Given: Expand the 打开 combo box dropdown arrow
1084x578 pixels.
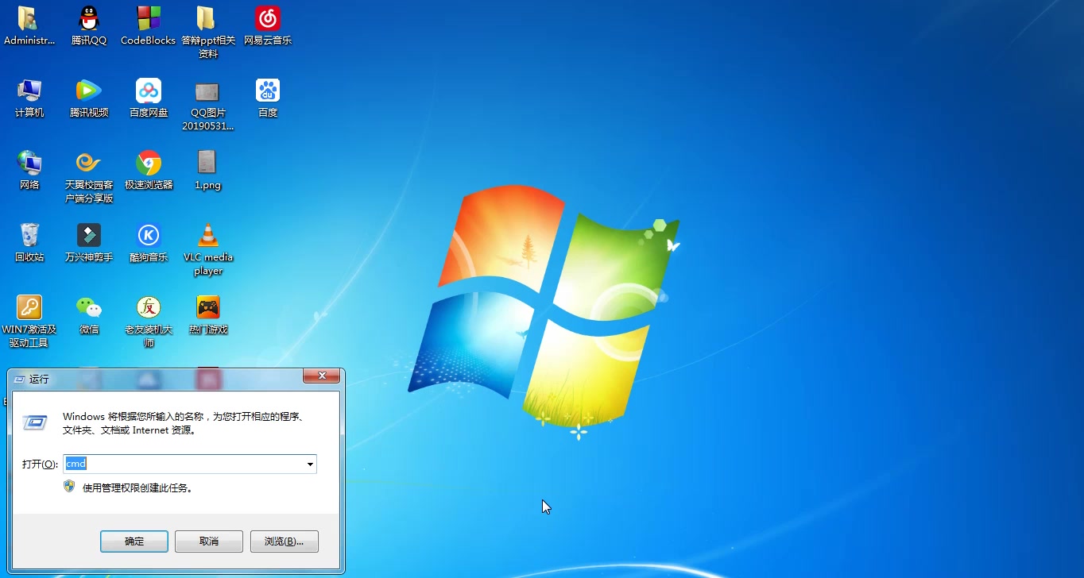Looking at the screenshot, I should point(310,464).
